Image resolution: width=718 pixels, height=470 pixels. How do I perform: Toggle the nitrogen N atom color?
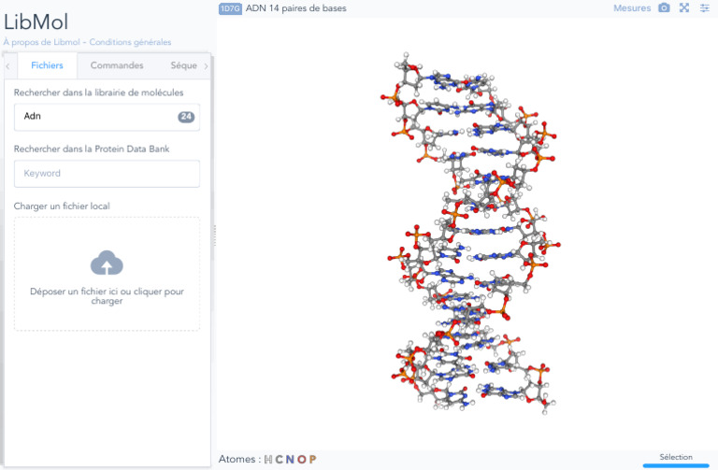click(290, 459)
